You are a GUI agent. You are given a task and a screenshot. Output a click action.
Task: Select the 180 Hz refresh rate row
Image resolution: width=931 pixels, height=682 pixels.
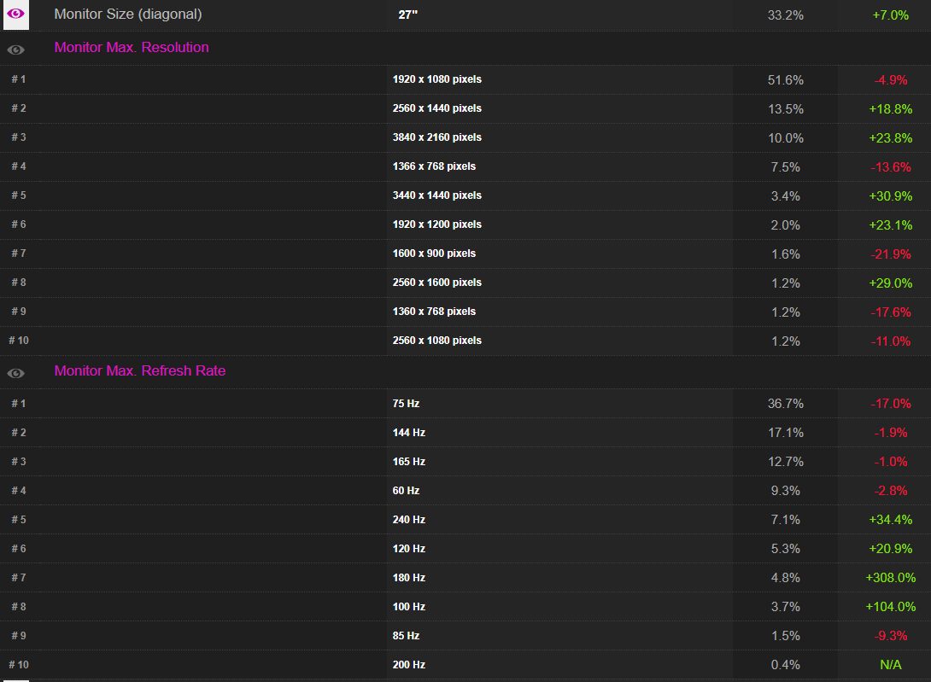465,578
